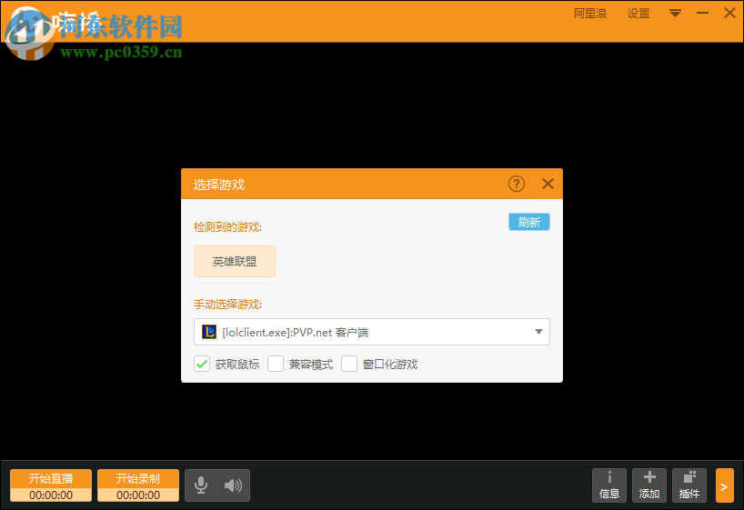The image size is (744, 510).
Task: Close the main application window
Action: click(729, 13)
